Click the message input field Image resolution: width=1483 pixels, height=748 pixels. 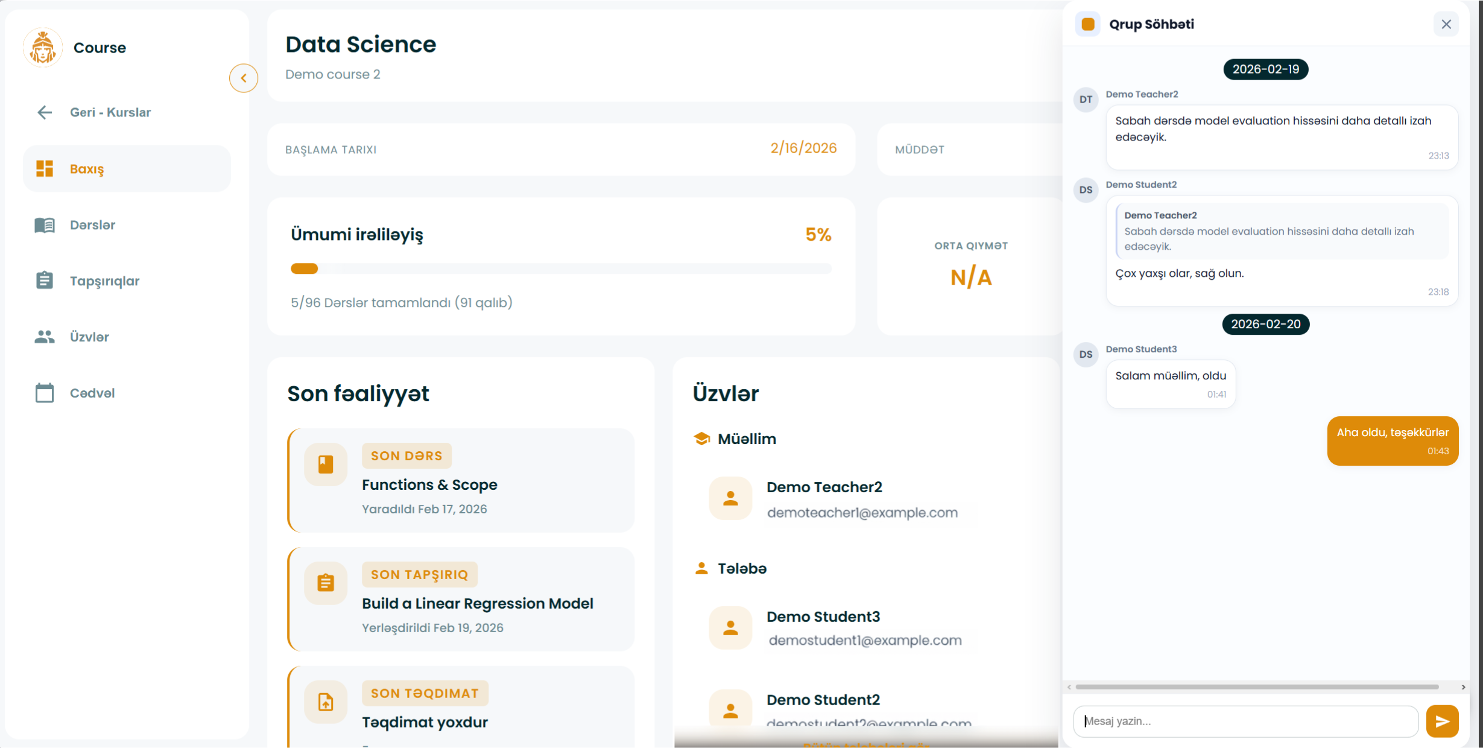[x=1245, y=721]
